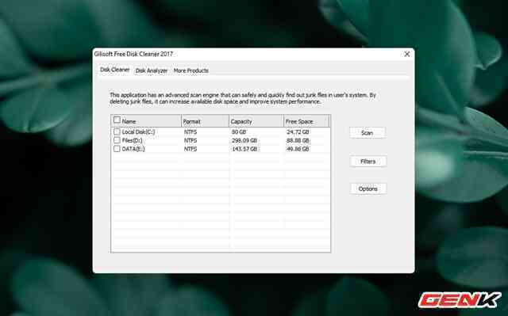Click the 80 GB capacity value

click(x=239, y=131)
